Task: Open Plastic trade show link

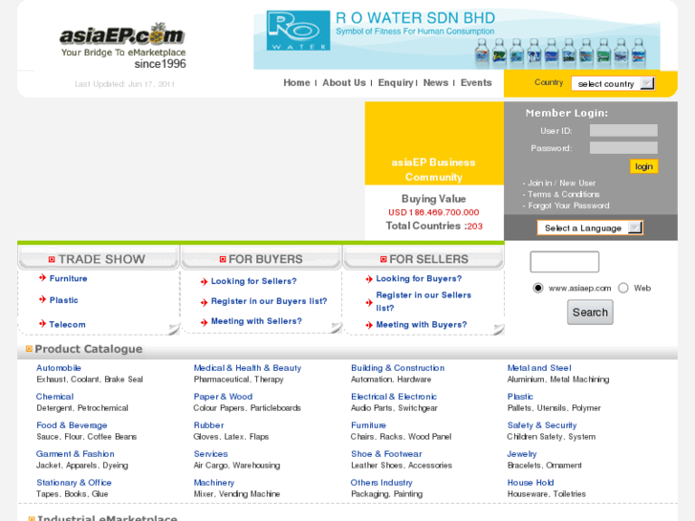Action: coord(63,300)
